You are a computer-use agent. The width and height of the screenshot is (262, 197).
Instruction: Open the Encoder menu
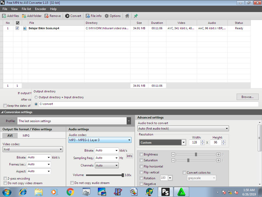click(x=41, y=9)
